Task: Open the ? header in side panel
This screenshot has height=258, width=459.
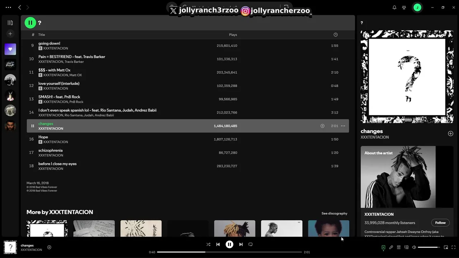Action: [x=361, y=23]
